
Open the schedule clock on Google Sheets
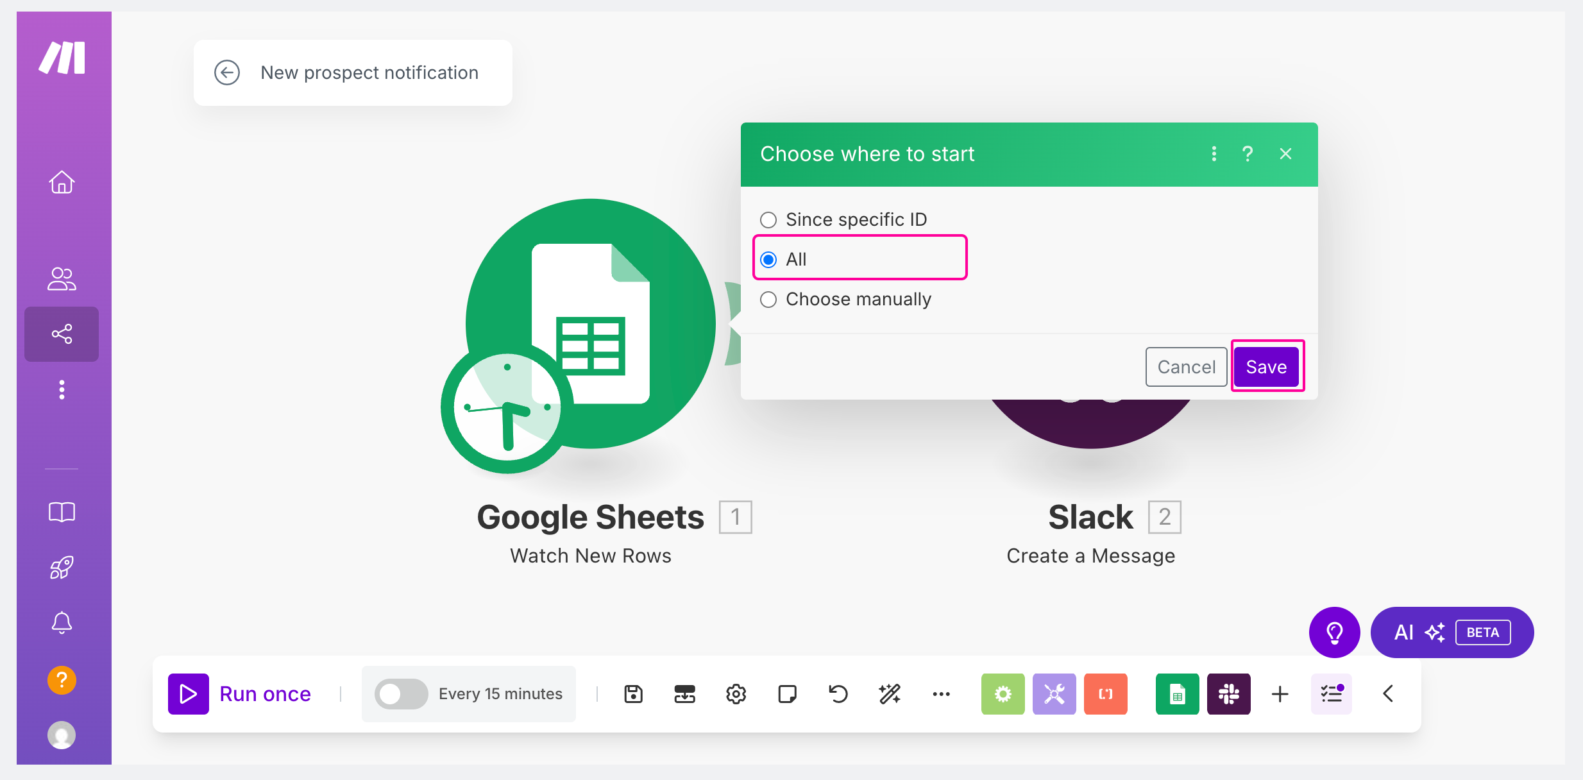click(x=507, y=407)
